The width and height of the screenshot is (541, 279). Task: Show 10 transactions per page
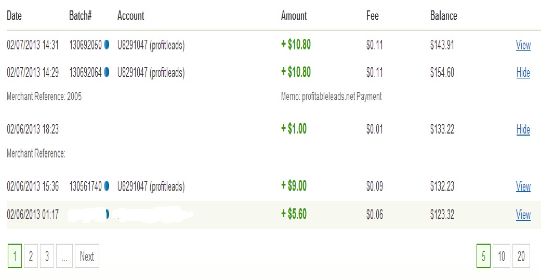(501, 256)
